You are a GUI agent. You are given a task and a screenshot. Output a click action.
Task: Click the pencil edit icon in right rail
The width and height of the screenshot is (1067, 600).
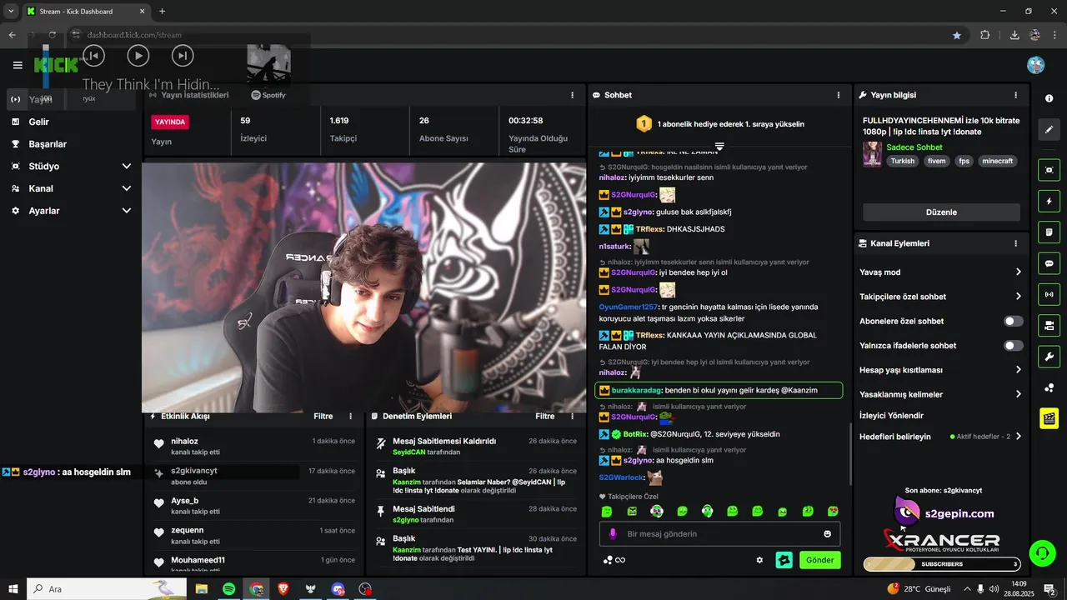click(x=1049, y=130)
